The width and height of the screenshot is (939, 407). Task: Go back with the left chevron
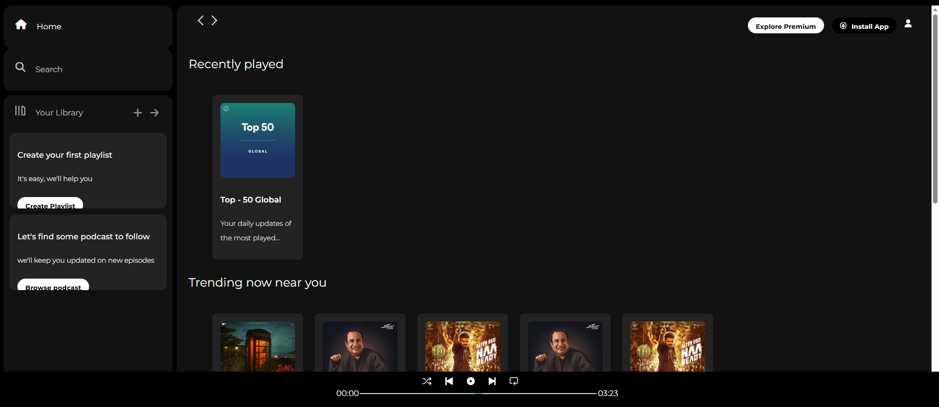pos(201,20)
